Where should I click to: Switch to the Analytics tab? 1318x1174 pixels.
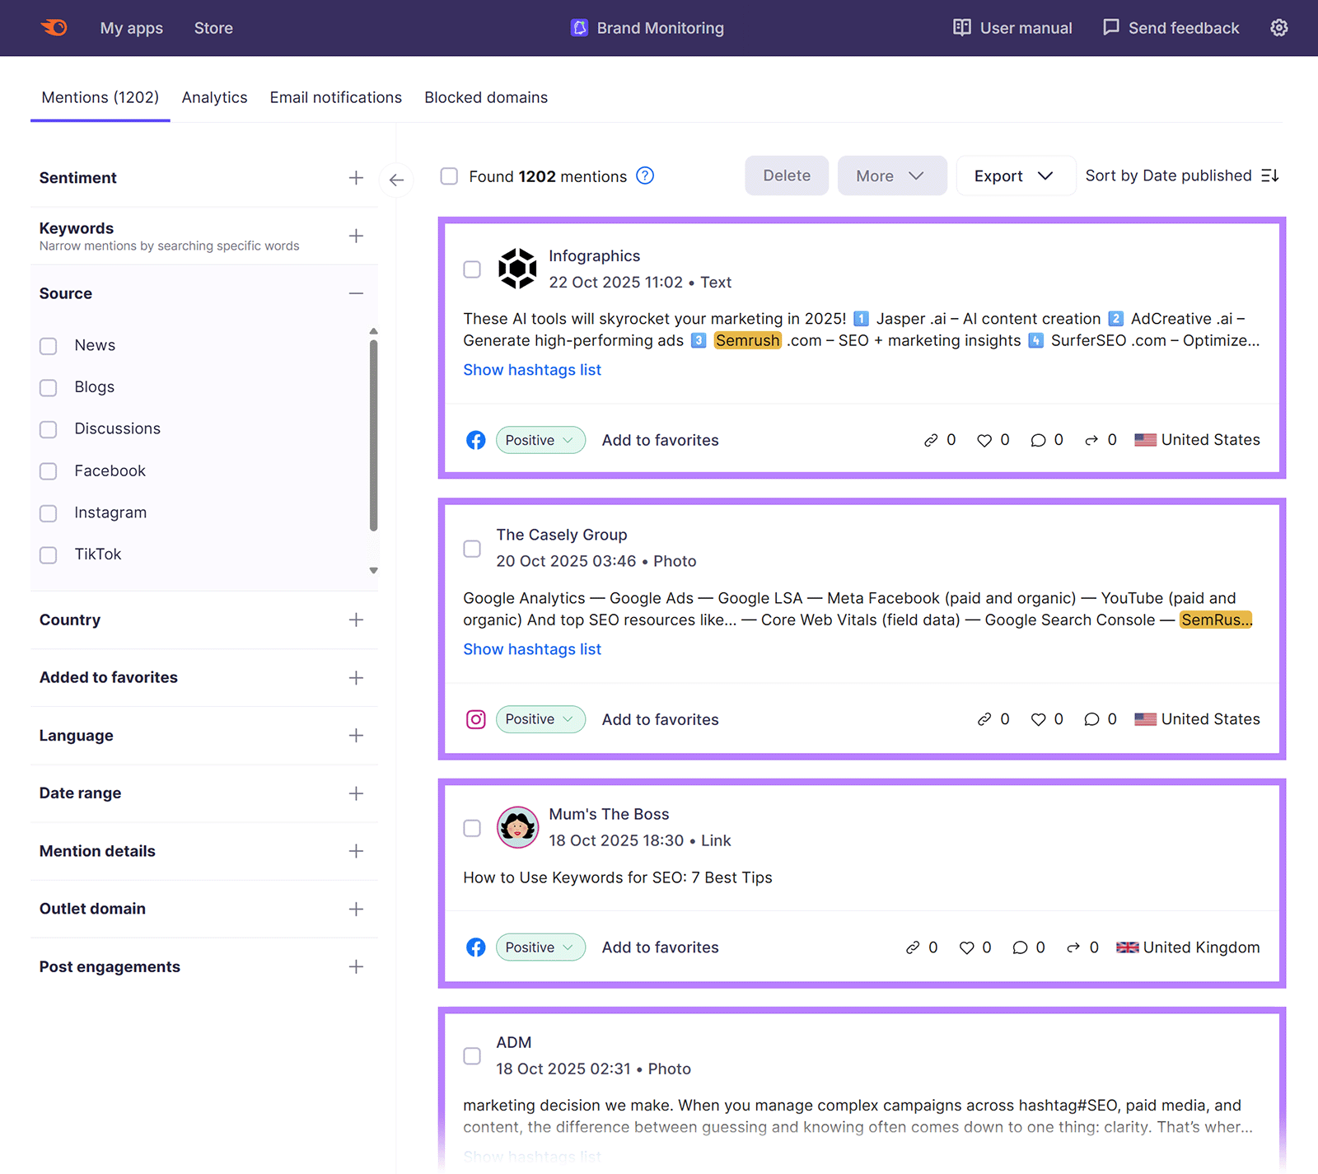click(214, 97)
